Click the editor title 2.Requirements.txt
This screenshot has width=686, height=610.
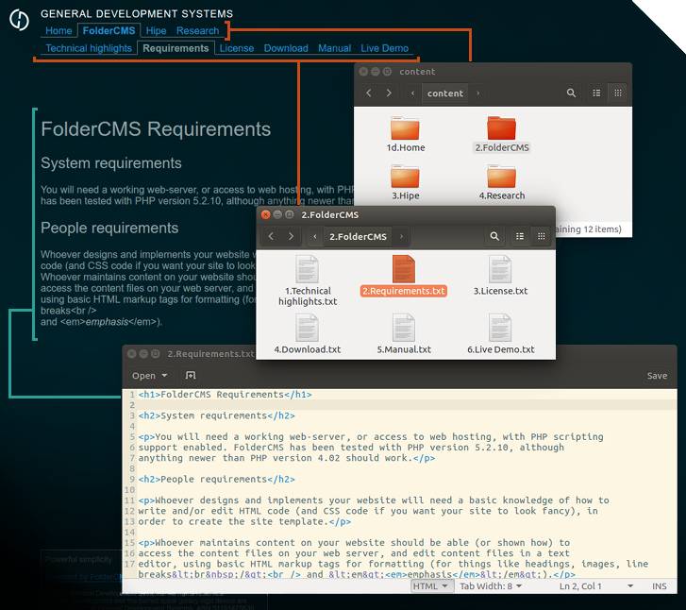coord(210,354)
